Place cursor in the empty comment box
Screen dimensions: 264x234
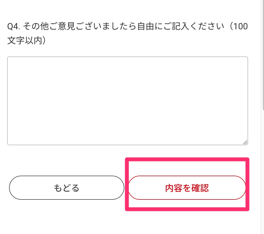[x=127, y=101]
